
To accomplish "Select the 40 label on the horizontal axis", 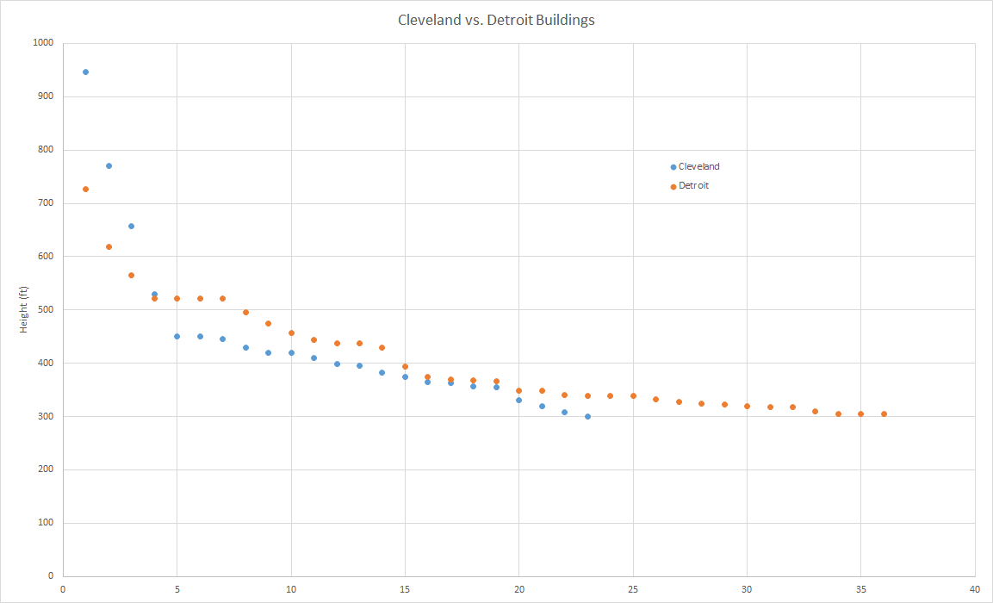I will point(975,589).
